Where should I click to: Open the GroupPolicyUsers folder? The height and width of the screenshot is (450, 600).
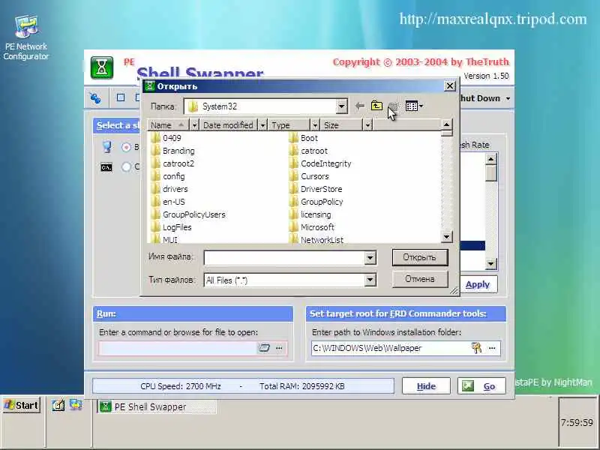coord(188,214)
